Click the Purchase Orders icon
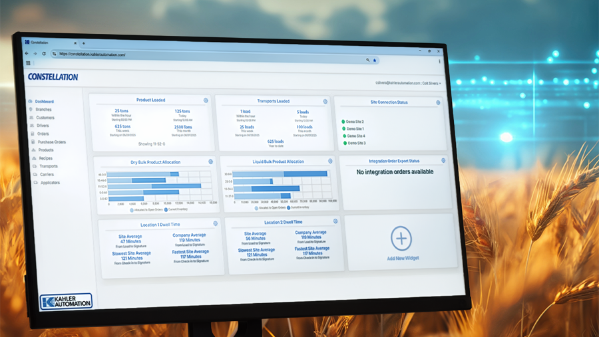The image size is (599, 337). (33, 142)
